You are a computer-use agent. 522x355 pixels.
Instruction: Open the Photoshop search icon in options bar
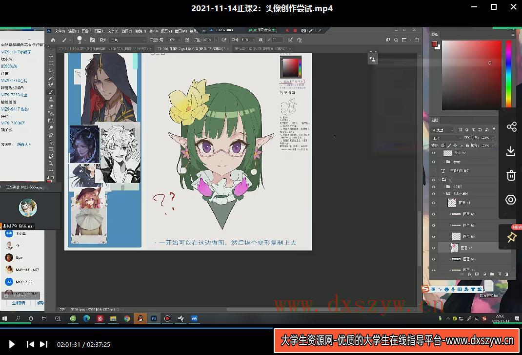coord(396,40)
